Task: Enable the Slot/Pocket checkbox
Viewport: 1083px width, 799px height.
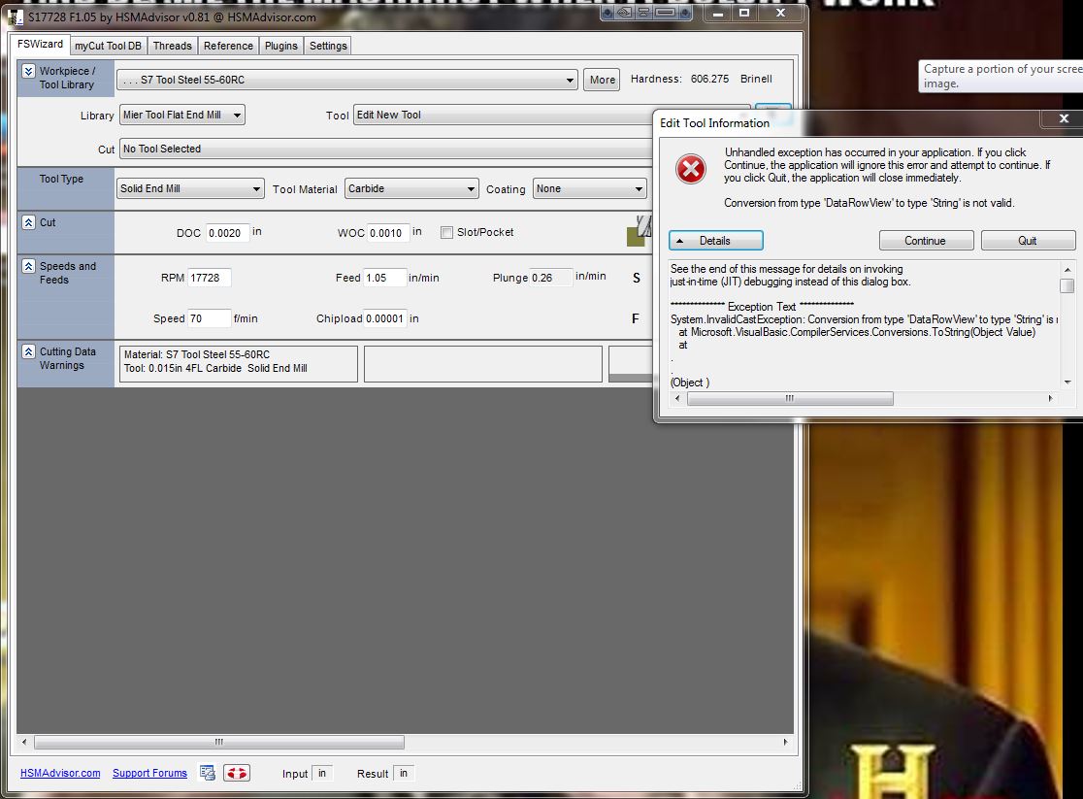Action: point(447,233)
